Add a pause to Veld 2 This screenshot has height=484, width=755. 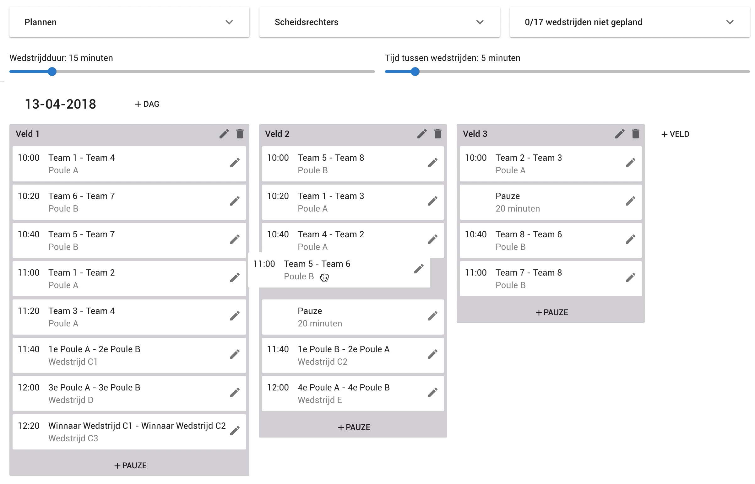354,428
